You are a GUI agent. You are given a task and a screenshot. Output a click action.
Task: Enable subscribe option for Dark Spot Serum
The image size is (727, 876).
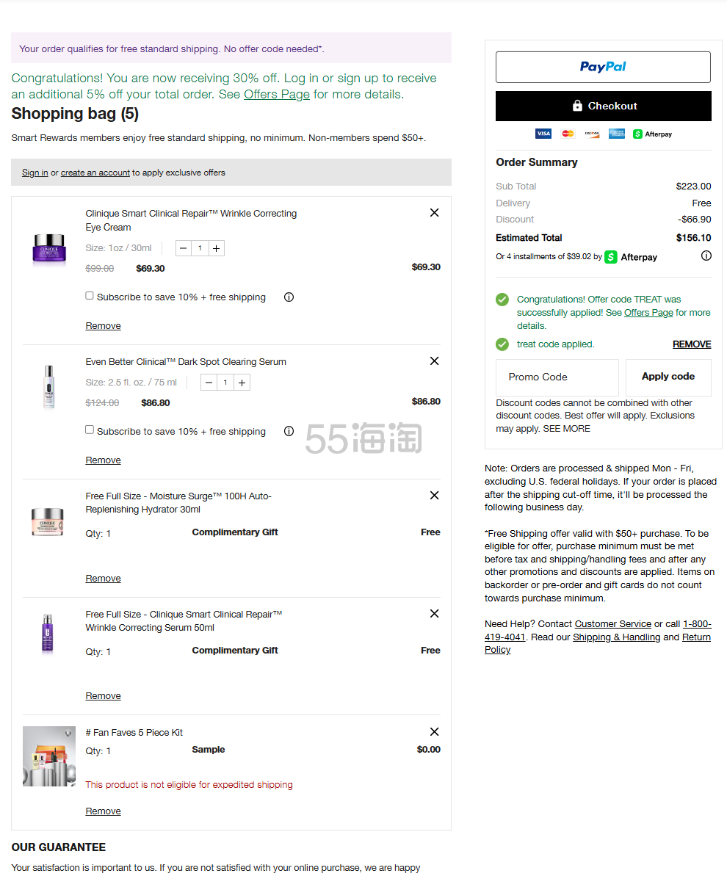pos(90,430)
